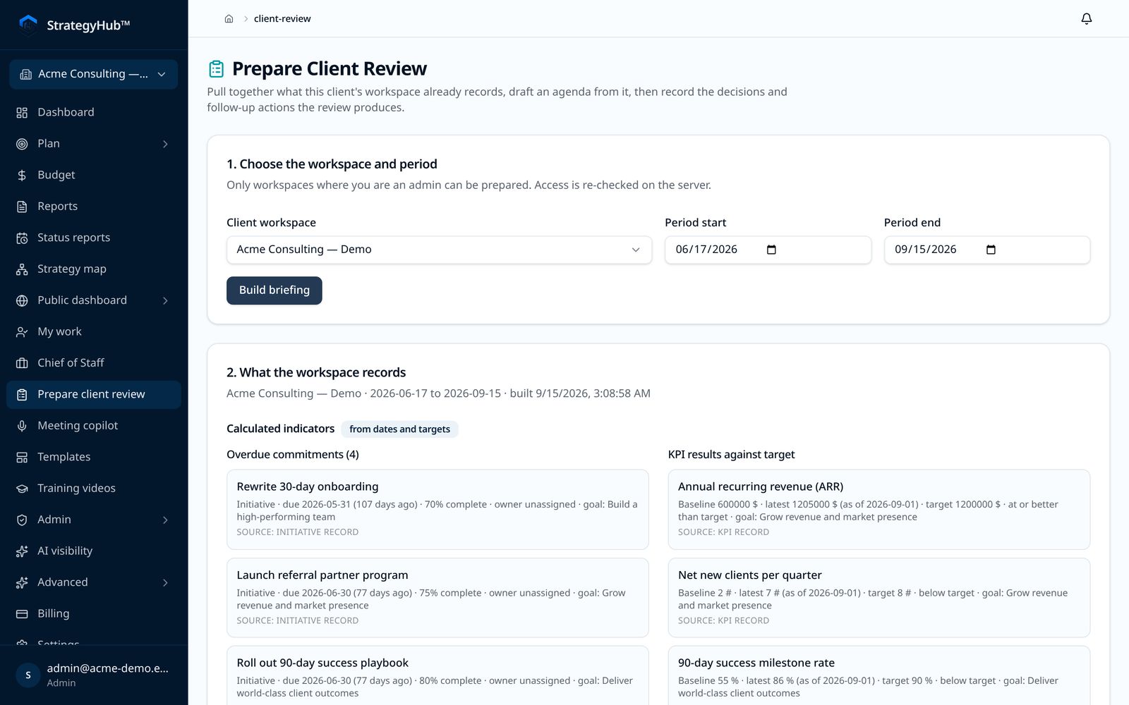Viewport: 1129px width, 705px height.
Task: Click the AI visibility sparkle icon
Action: [x=22, y=551]
